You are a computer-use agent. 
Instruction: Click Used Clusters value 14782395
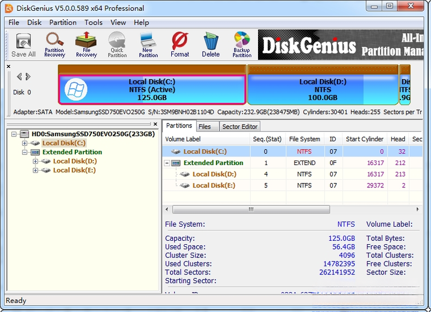pos(339,264)
